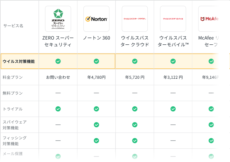Click the Virus Buster Cloud logo

pyautogui.click(x=135, y=19)
